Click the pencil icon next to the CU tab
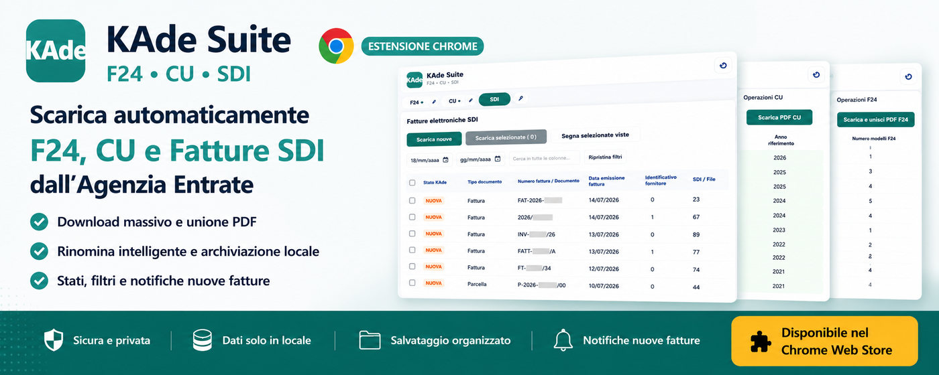Image resolution: width=939 pixels, height=375 pixels. coord(471,101)
